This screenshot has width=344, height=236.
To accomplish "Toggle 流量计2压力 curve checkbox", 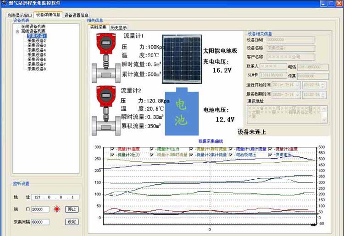I will [x=112, y=155].
